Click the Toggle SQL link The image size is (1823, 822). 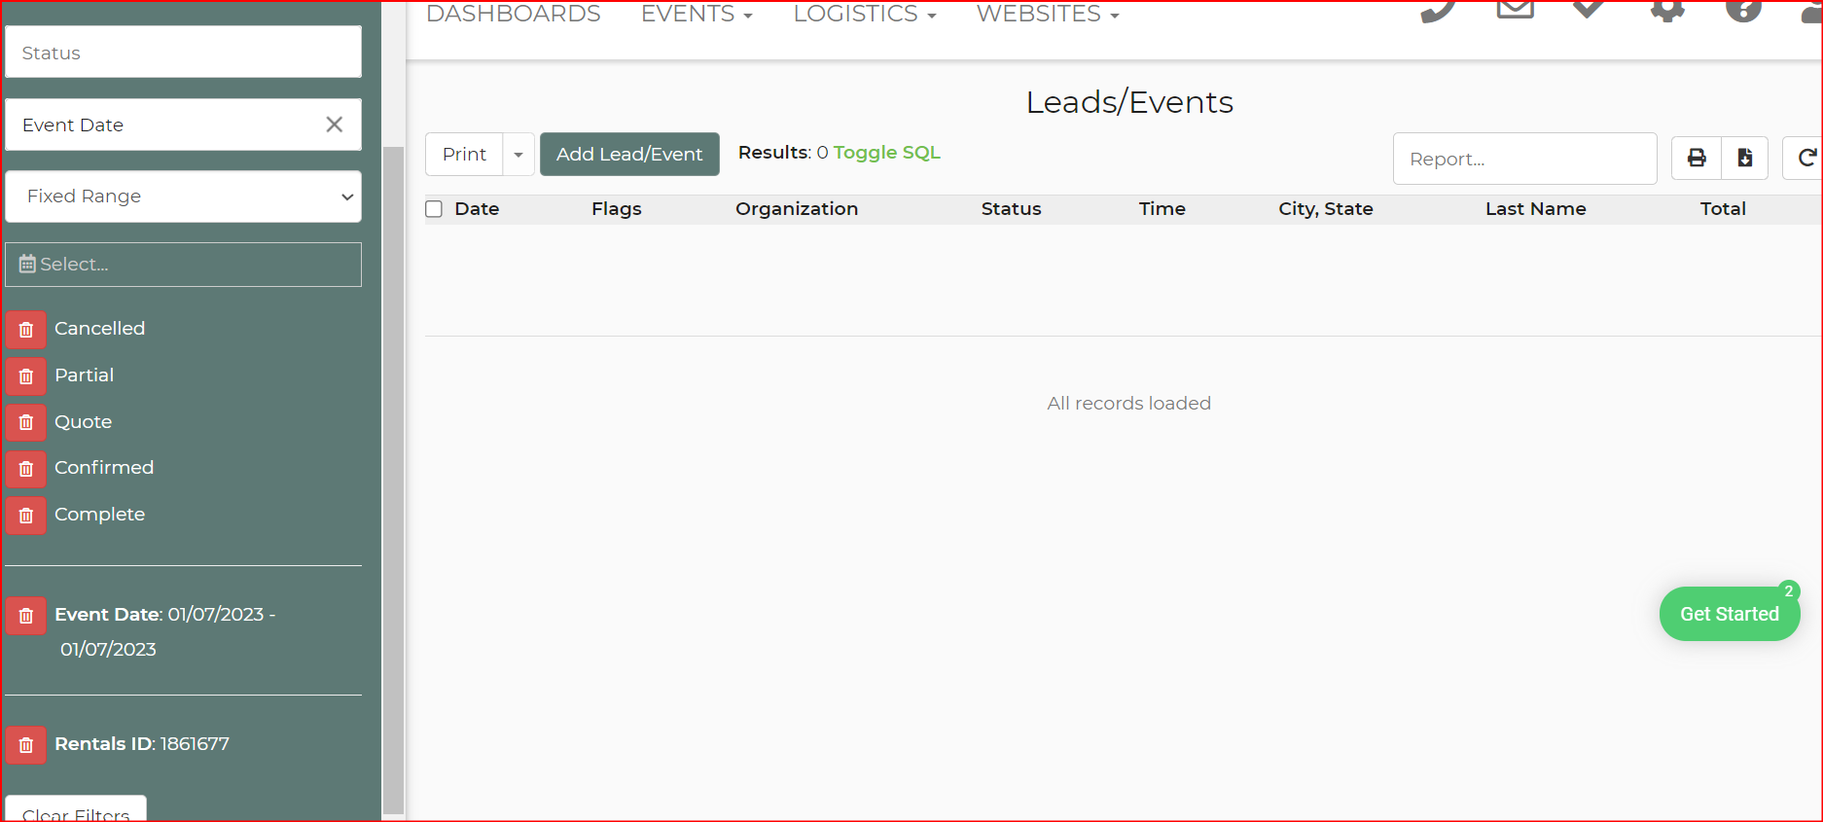pyautogui.click(x=886, y=153)
